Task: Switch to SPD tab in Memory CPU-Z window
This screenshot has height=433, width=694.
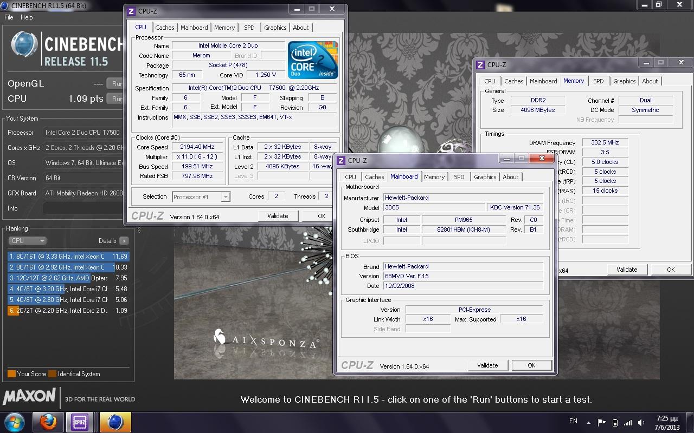Action: [x=598, y=81]
